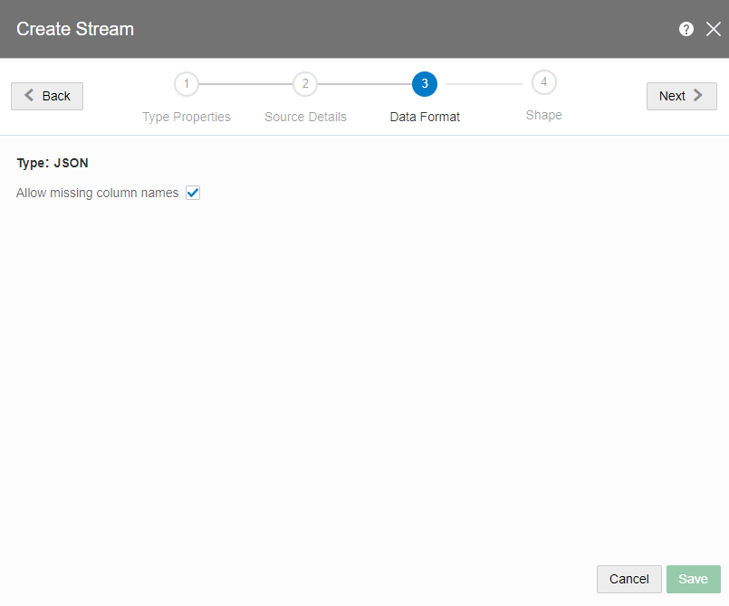Click the green Save button

click(693, 579)
